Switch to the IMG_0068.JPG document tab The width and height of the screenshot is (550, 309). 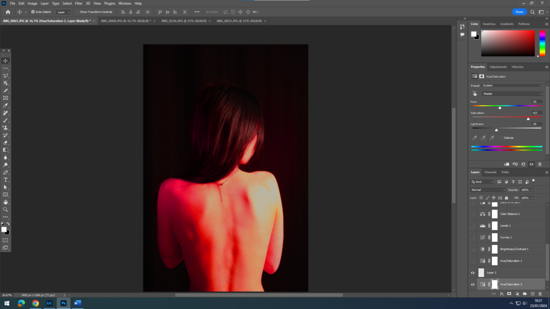pyautogui.click(x=126, y=21)
